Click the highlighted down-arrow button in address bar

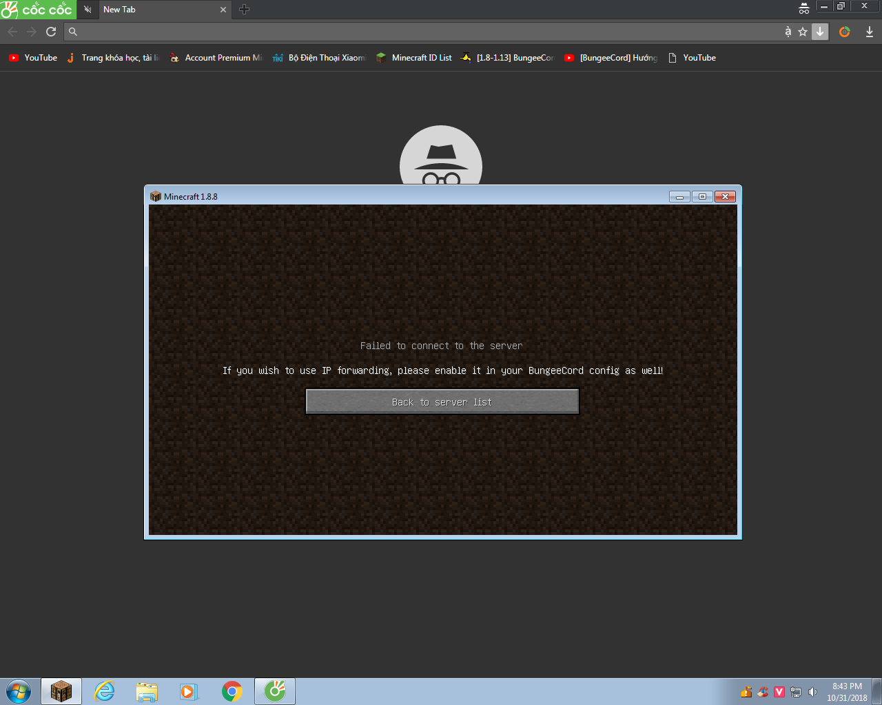(820, 32)
